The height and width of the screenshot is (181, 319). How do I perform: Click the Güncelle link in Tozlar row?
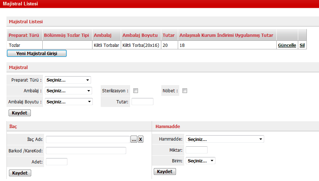(x=287, y=45)
